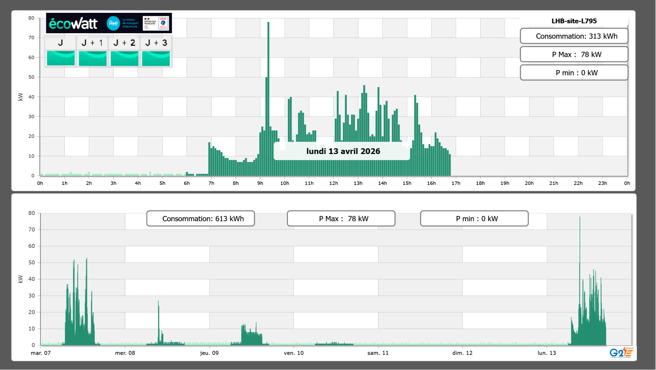Click the Consommation: 313 kWh box
This screenshot has width=656, height=370.
click(x=574, y=36)
